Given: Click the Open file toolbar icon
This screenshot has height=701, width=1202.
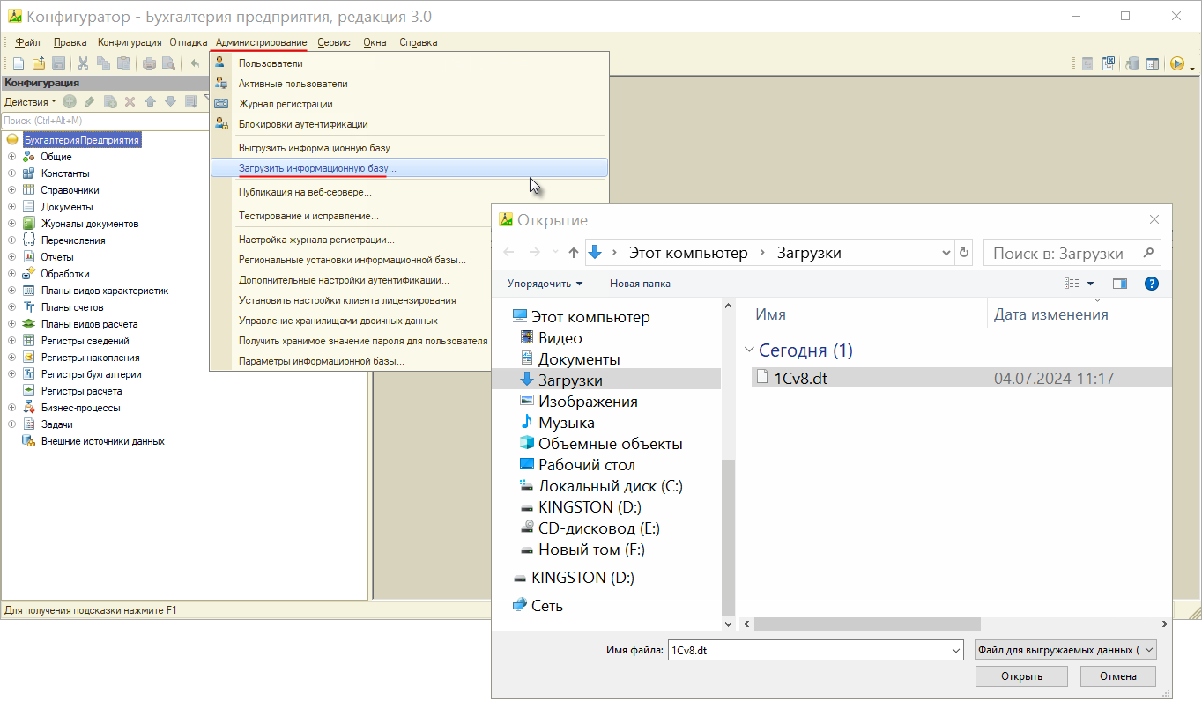Looking at the screenshot, I should coord(39,63).
